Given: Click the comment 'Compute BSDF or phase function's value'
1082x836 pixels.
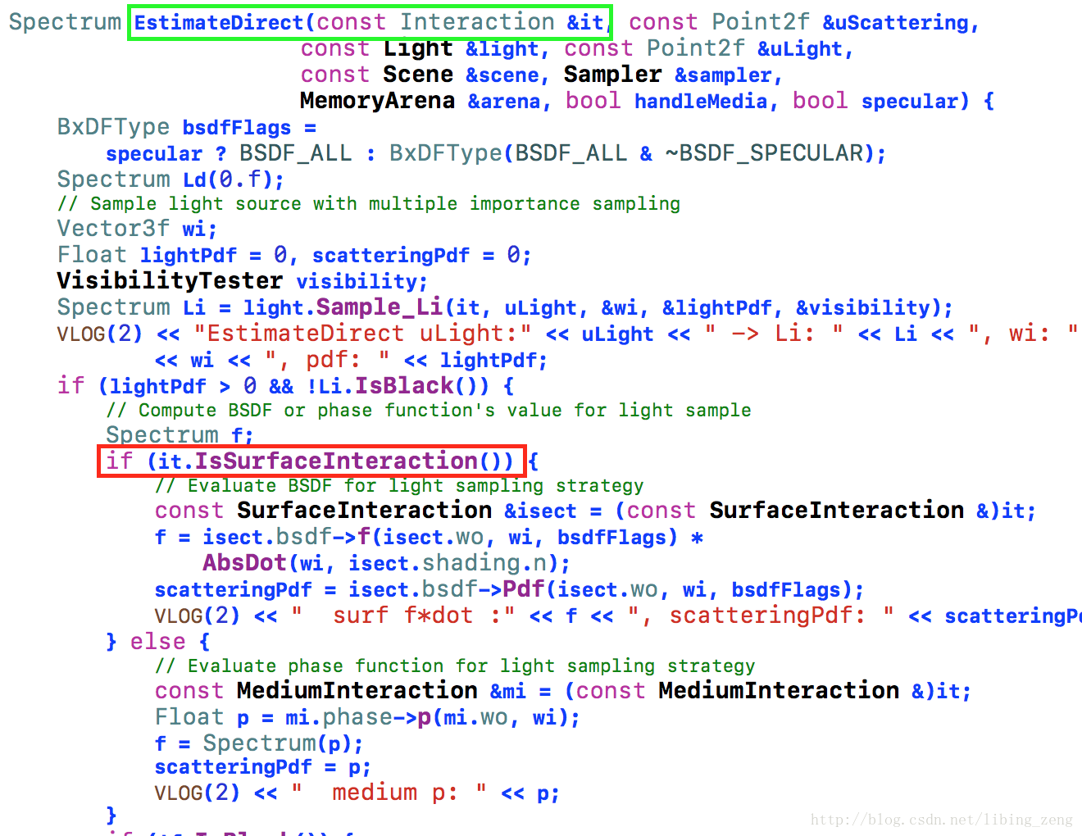Looking at the screenshot, I should click(429, 410).
